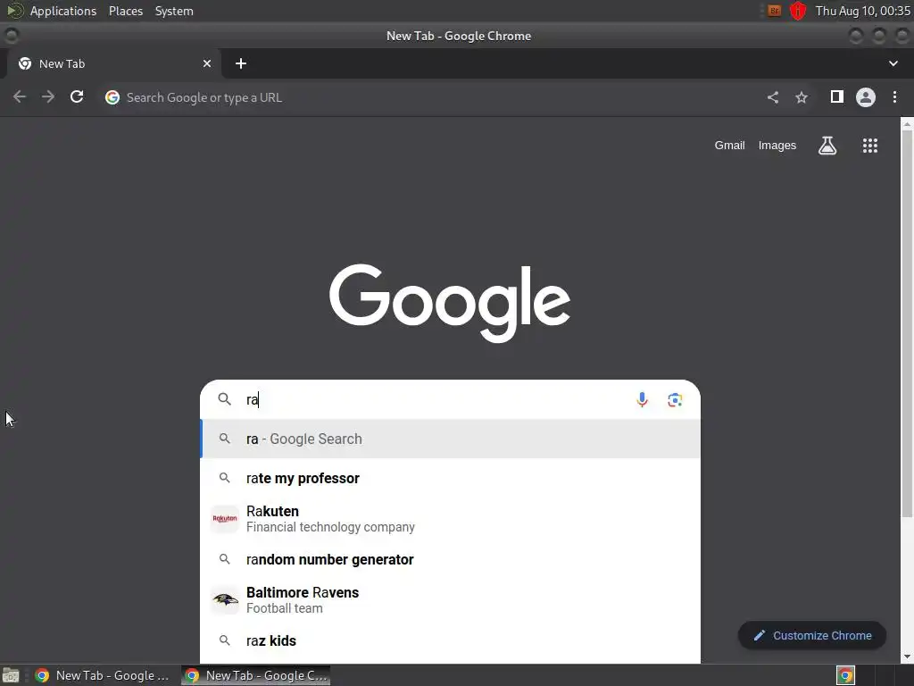Open the System menu

pos(174,11)
